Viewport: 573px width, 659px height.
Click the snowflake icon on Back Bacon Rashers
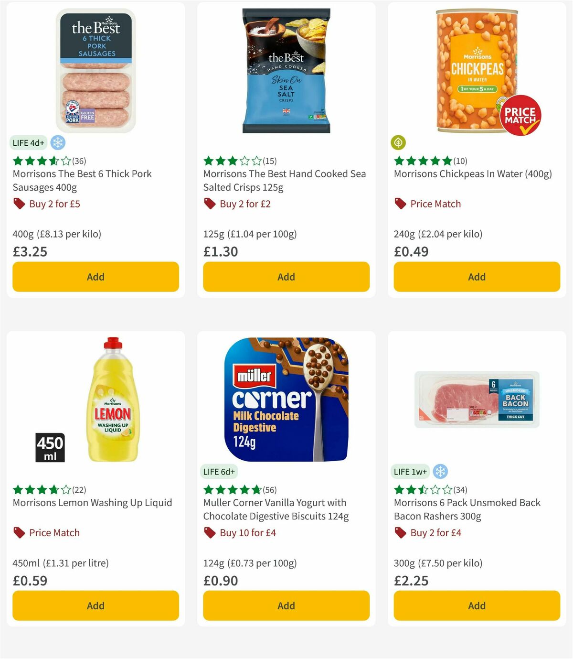(x=440, y=471)
